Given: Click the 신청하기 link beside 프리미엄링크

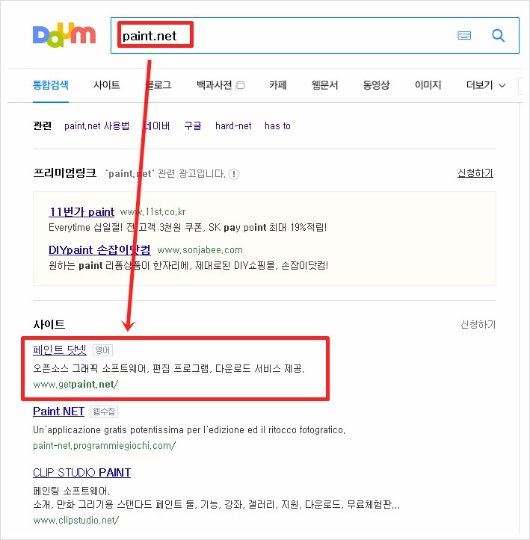Looking at the screenshot, I should [x=475, y=173].
